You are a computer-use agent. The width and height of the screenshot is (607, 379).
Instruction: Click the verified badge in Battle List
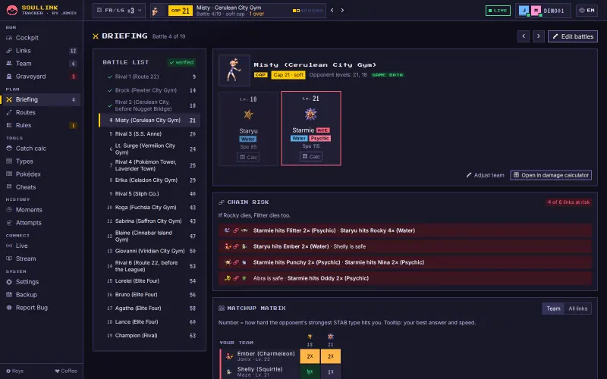(181, 62)
